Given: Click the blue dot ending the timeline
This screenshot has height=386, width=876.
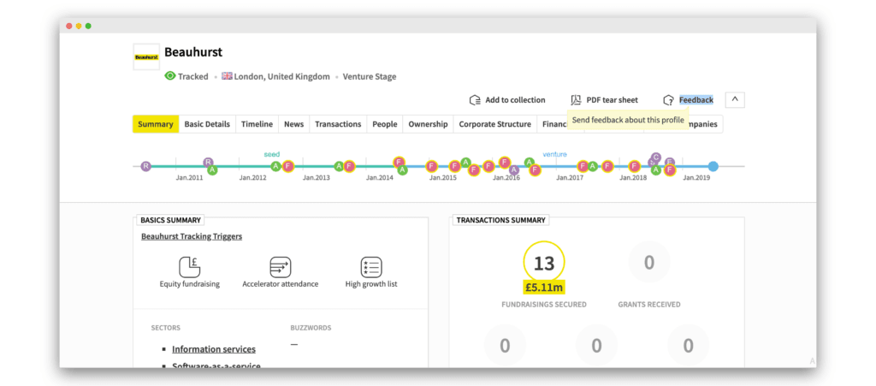Looking at the screenshot, I should (713, 166).
